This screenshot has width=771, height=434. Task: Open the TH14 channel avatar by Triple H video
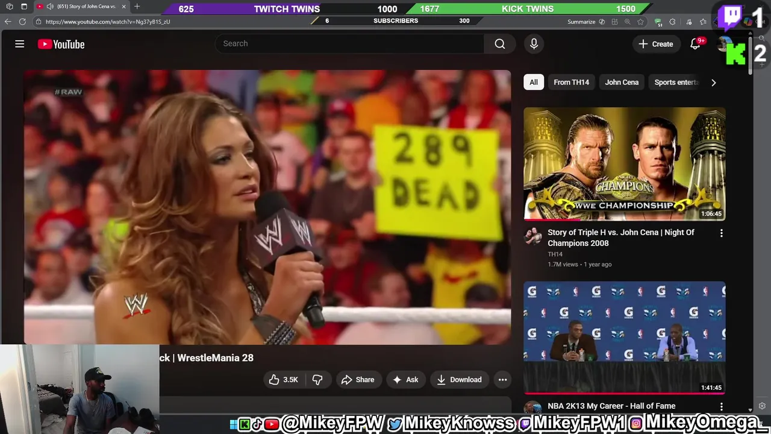tap(533, 236)
